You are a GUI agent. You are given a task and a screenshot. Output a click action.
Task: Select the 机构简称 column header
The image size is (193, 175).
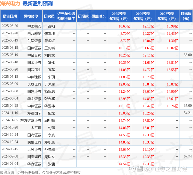coord(31,16)
